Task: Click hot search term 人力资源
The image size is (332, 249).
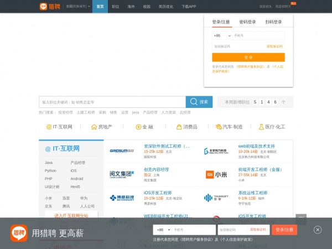Action: pyautogui.click(x=169, y=112)
